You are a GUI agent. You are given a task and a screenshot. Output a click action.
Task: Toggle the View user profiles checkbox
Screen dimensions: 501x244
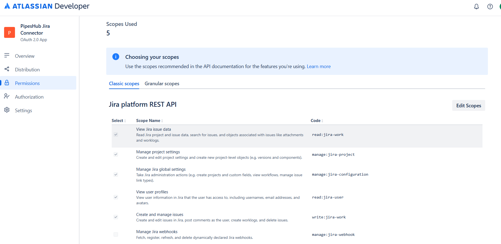[x=116, y=197]
